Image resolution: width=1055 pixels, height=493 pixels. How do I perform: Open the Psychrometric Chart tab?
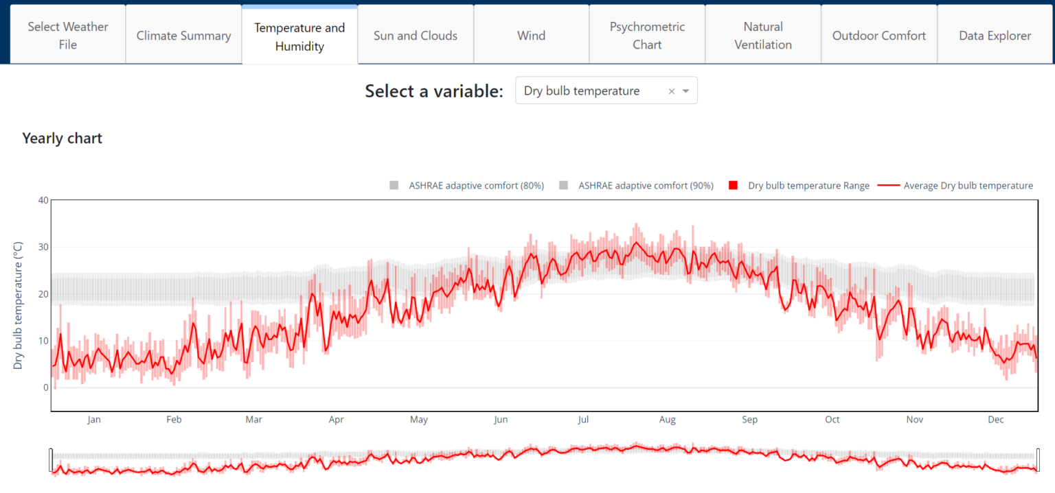pos(646,34)
